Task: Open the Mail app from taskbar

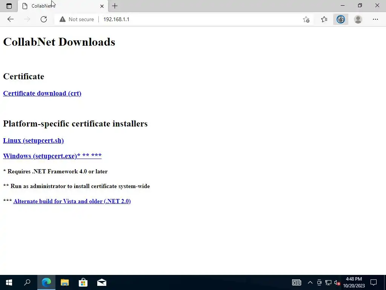Action: [x=102, y=282]
